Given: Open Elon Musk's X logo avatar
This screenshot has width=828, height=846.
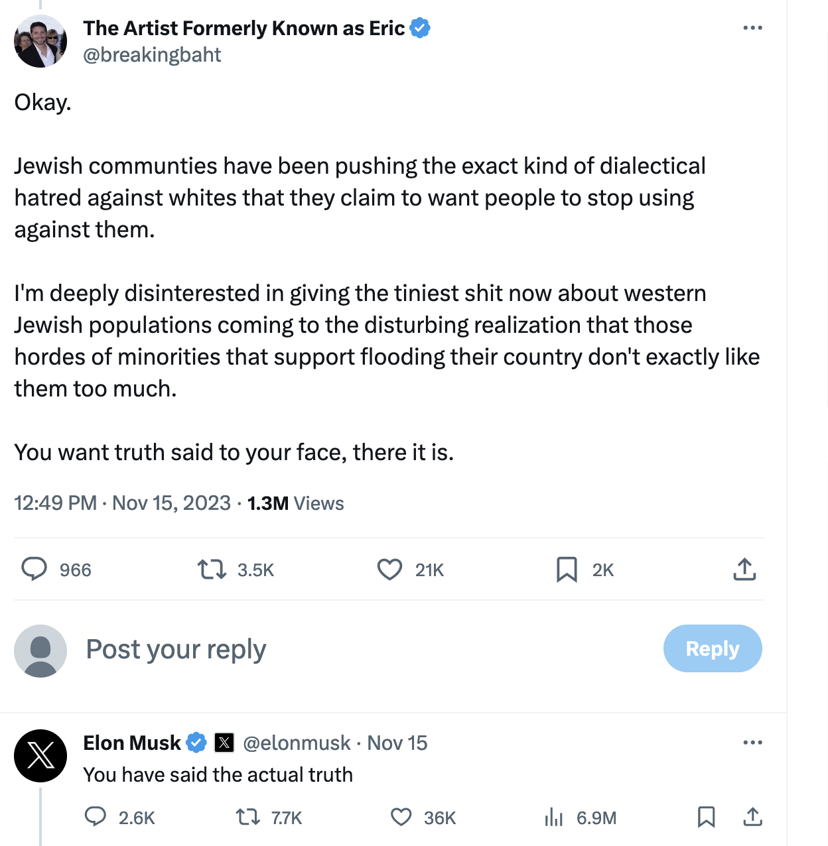Looking at the screenshot, I should [40, 756].
